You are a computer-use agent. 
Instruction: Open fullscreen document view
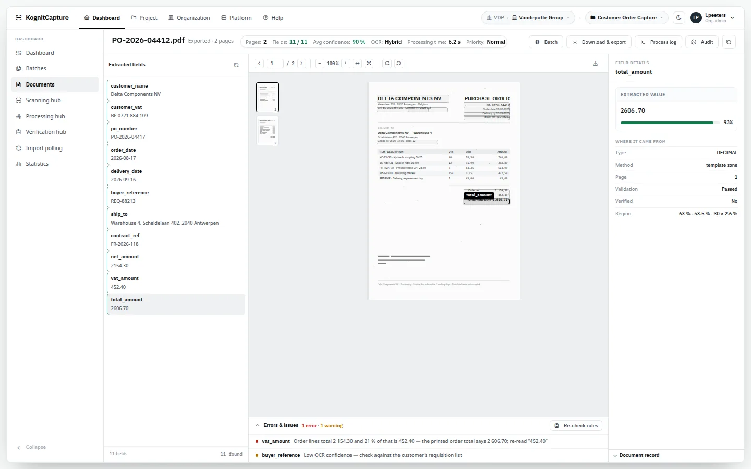pos(369,64)
